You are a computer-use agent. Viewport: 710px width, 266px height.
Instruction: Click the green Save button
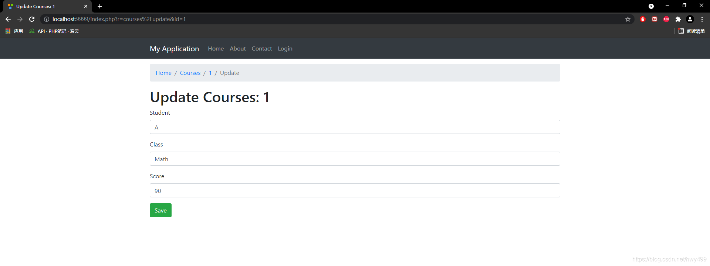160,210
